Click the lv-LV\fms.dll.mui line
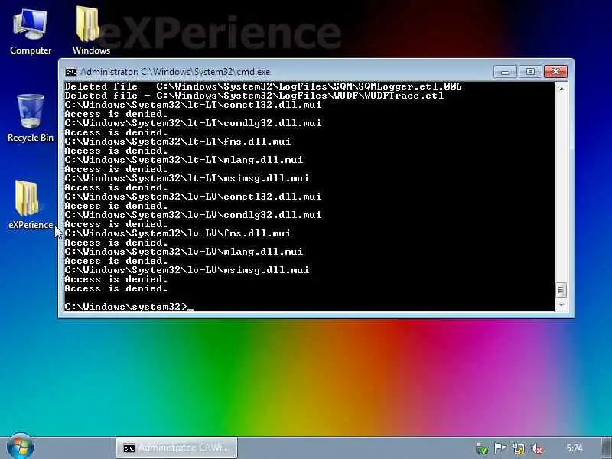Viewport: 612px width, 459px height. point(178,233)
